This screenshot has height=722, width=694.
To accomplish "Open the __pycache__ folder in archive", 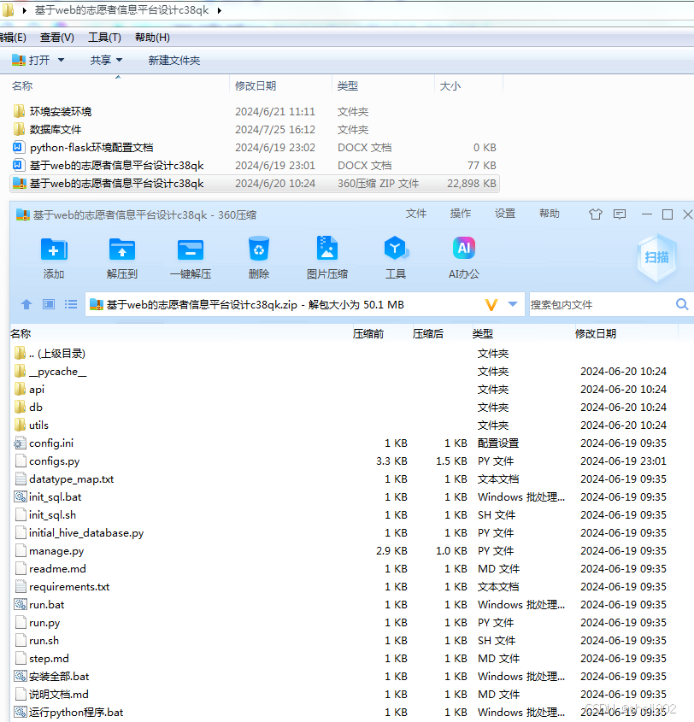I will [55, 371].
